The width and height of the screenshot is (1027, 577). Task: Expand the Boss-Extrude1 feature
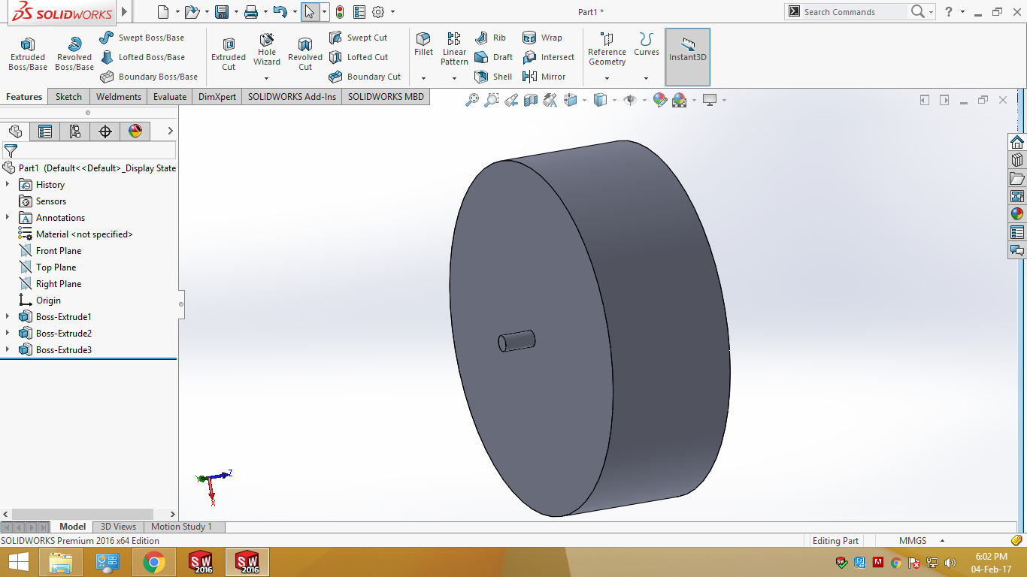[8, 317]
